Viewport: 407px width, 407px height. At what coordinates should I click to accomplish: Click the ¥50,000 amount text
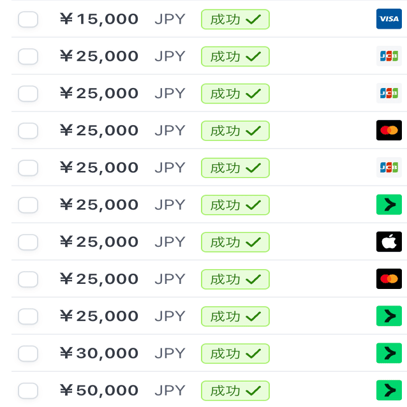click(99, 390)
